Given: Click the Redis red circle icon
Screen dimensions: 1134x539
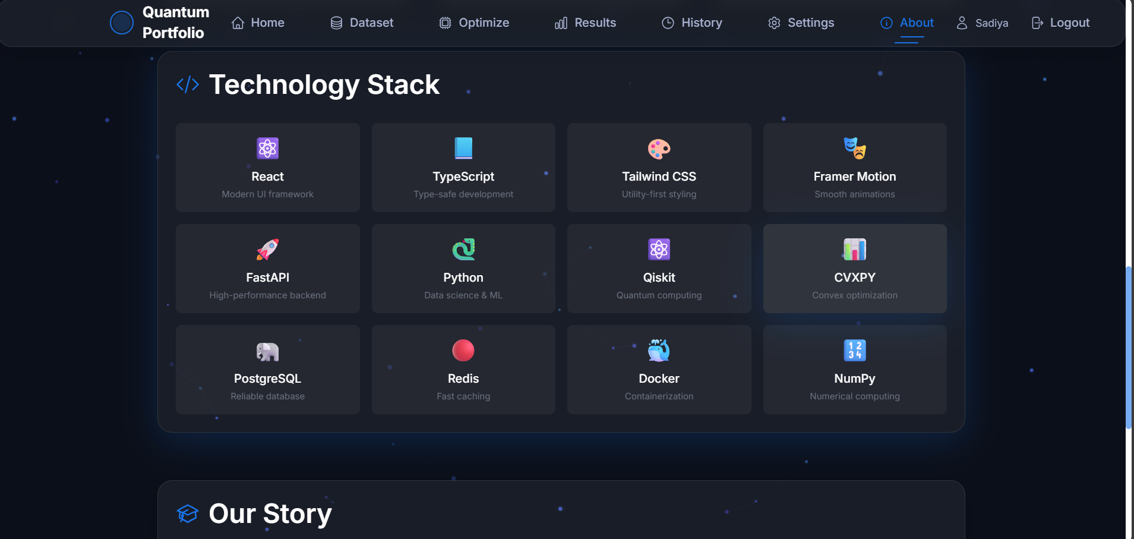Looking at the screenshot, I should pos(463,351).
